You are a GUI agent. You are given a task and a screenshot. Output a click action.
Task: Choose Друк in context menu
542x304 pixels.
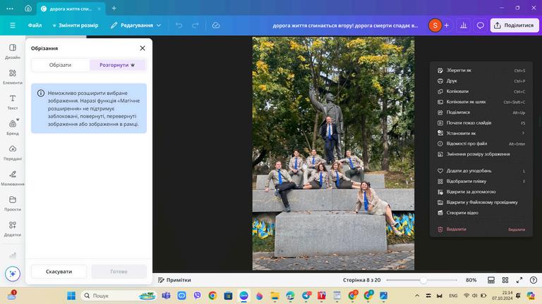tap(481, 81)
